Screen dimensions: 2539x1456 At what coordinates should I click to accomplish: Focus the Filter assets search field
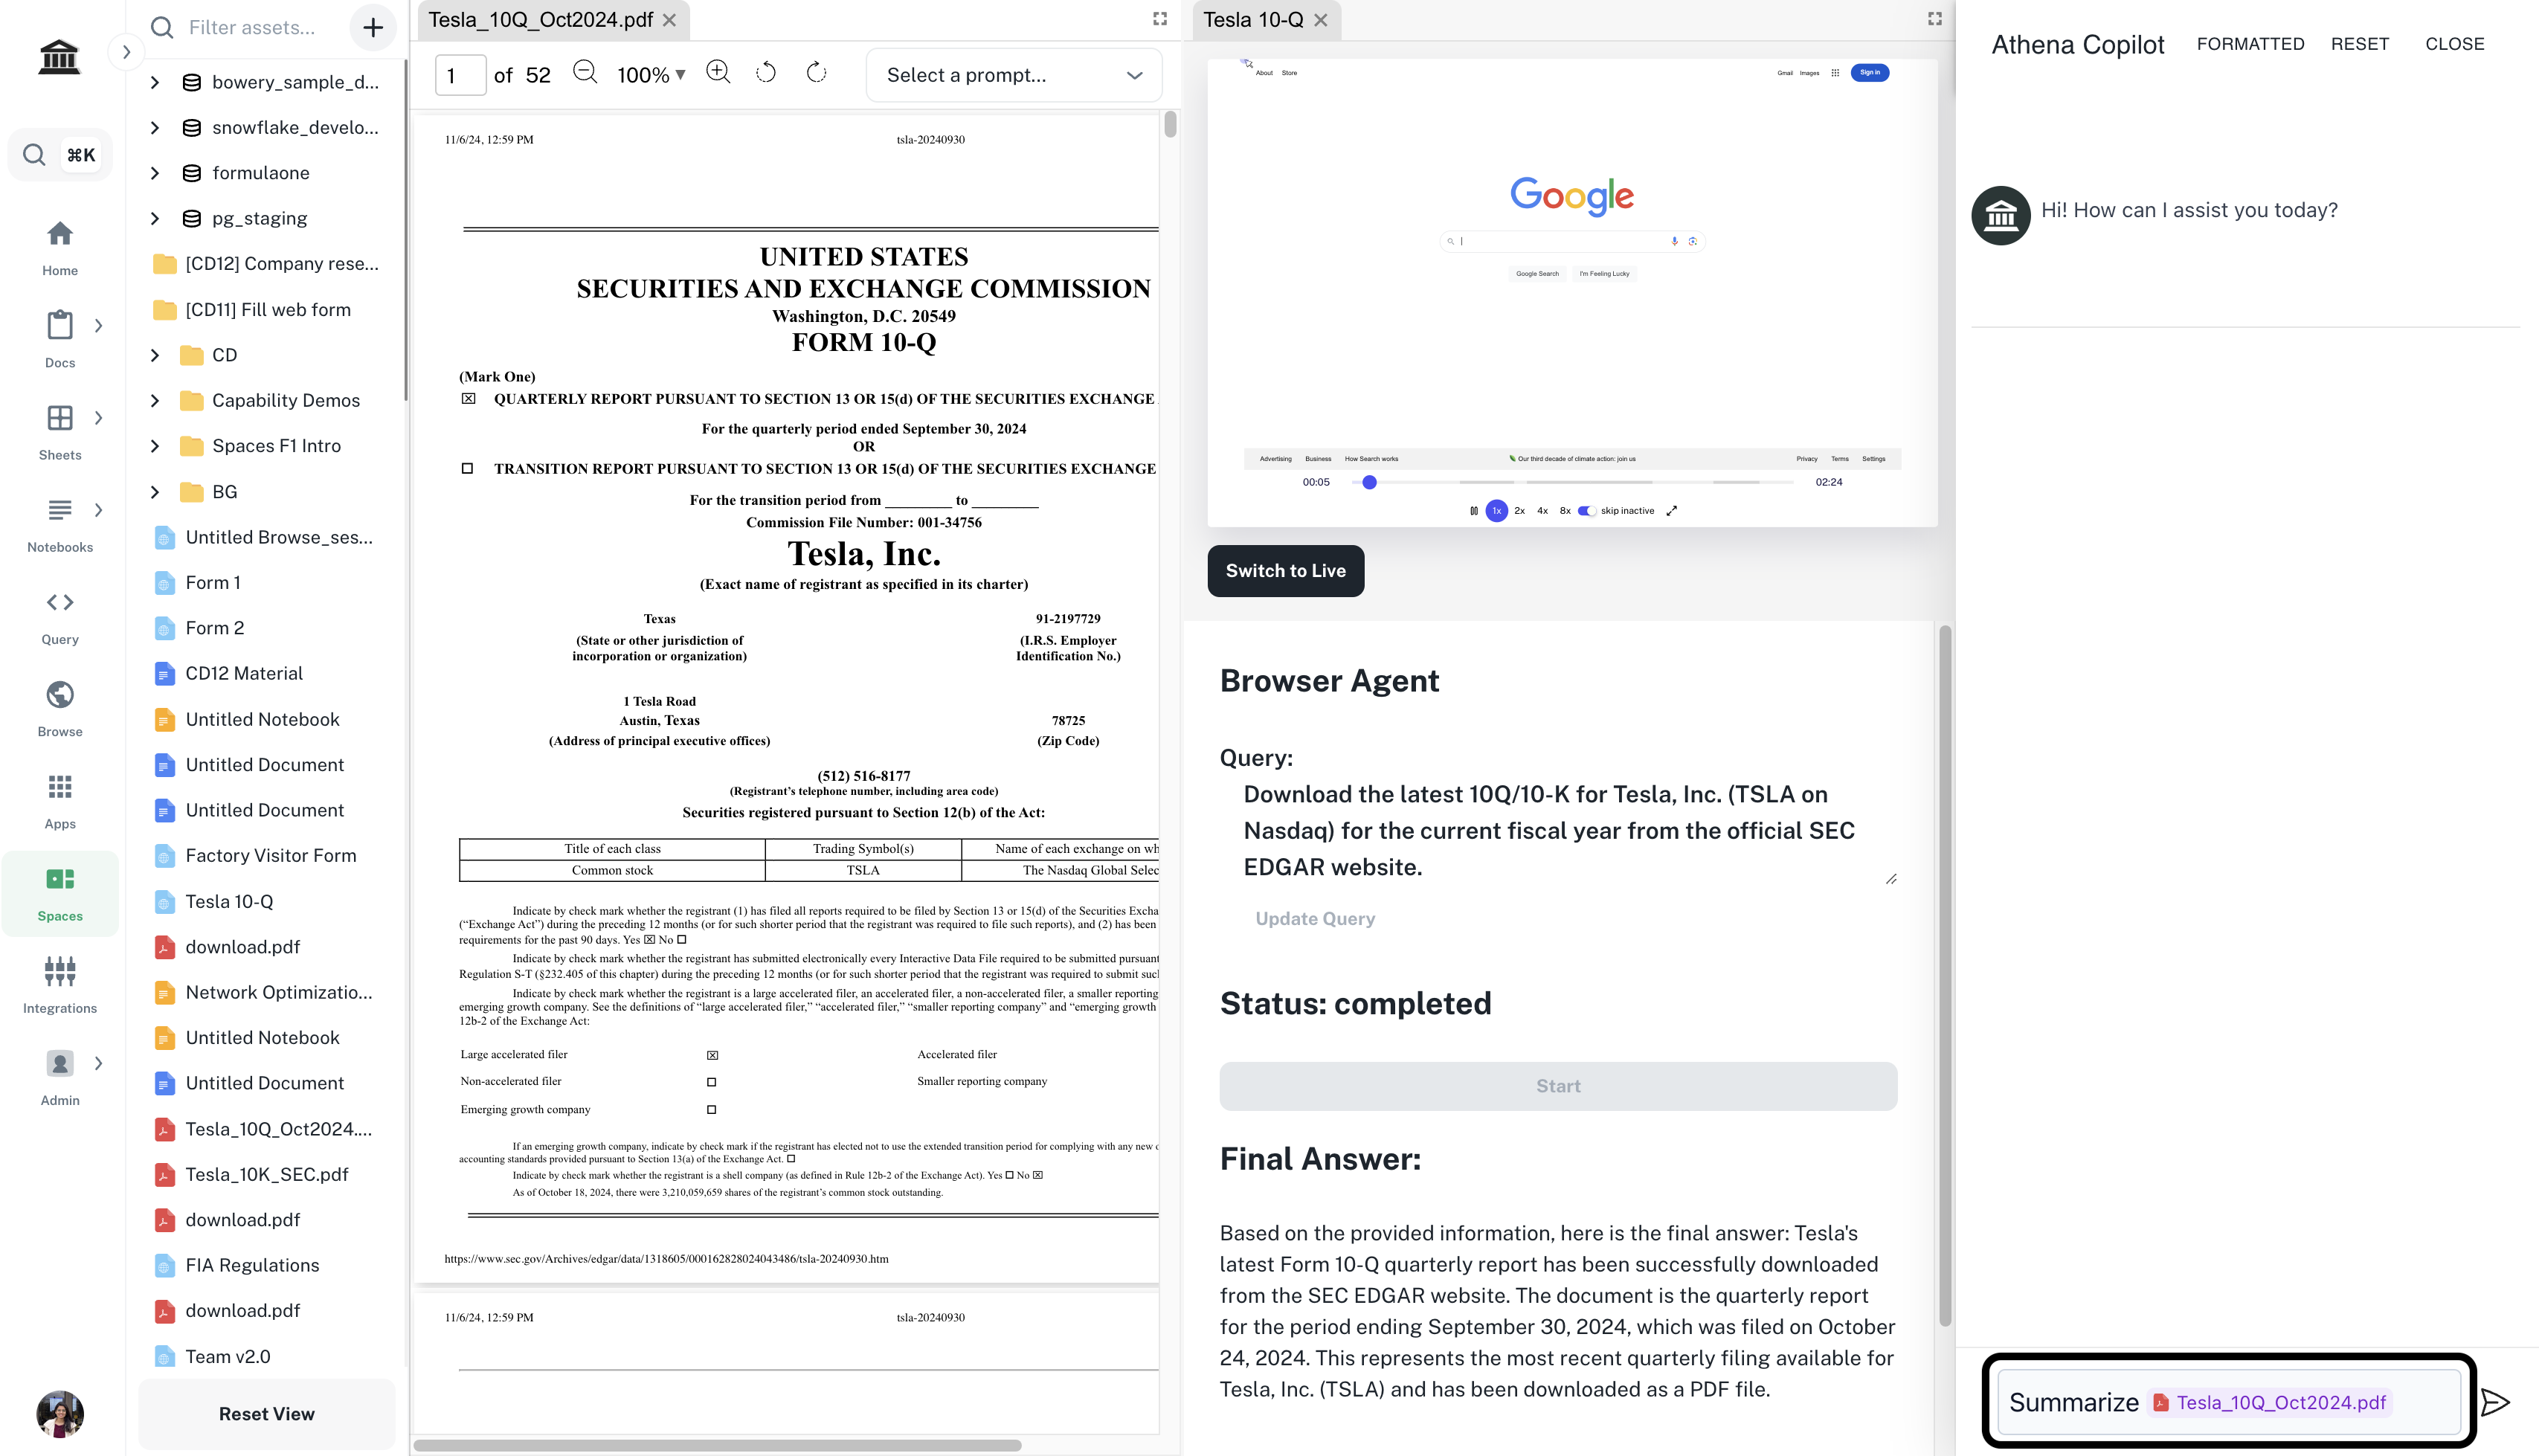click(x=252, y=27)
